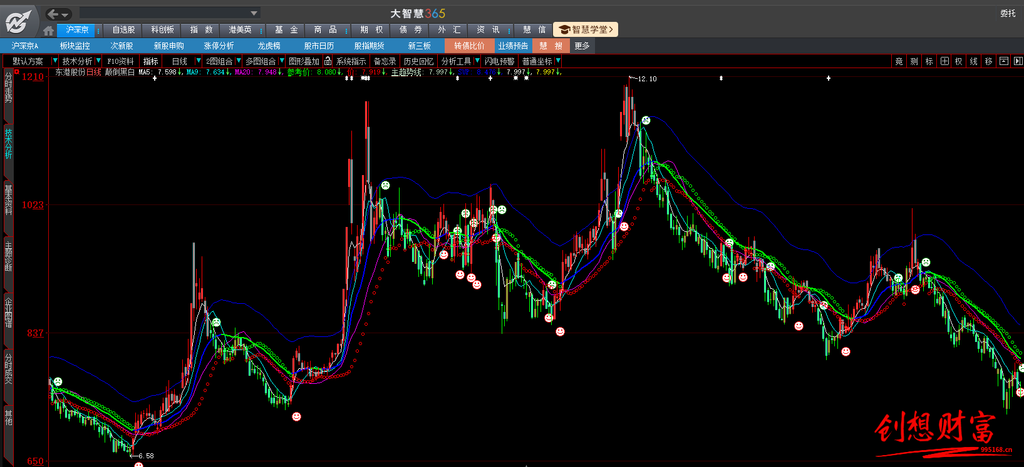Select the 期权 tab
The height and width of the screenshot is (467, 1024).
tap(371, 30)
